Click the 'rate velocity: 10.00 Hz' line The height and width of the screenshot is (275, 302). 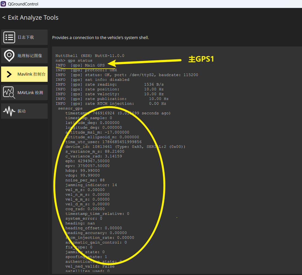point(110,94)
